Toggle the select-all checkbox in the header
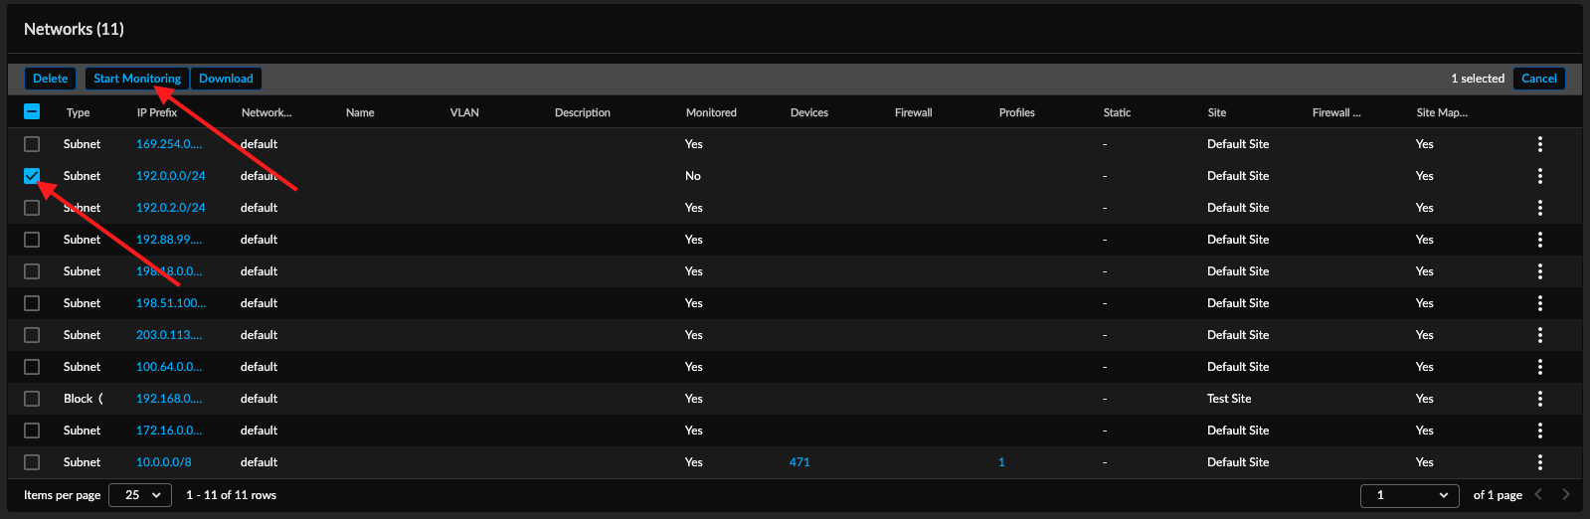The height and width of the screenshot is (519, 1590). pyautogui.click(x=32, y=111)
